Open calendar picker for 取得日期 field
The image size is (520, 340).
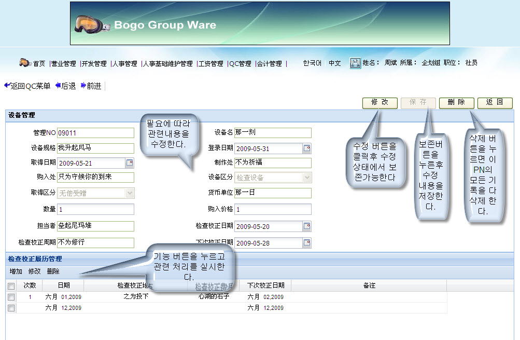pos(130,163)
